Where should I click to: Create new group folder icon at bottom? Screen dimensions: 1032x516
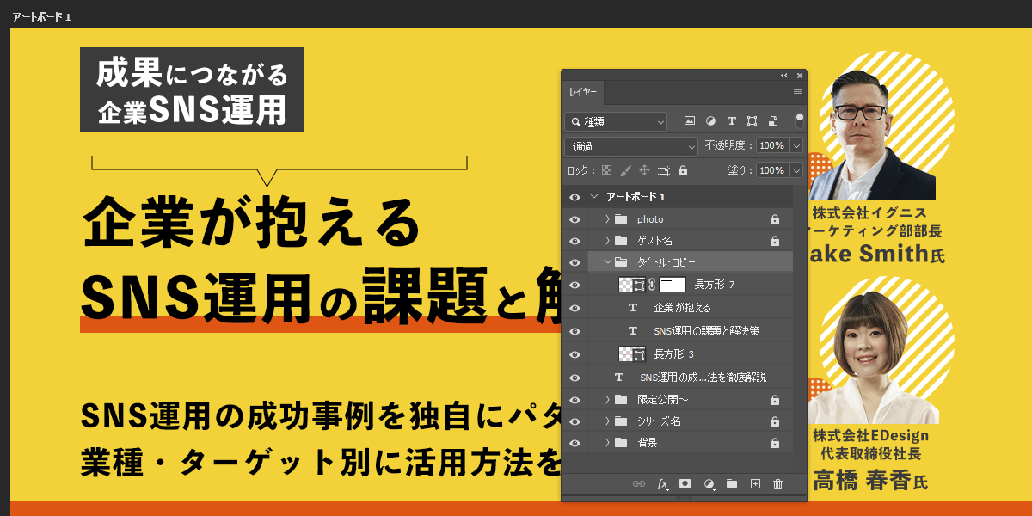coord(732,484)
